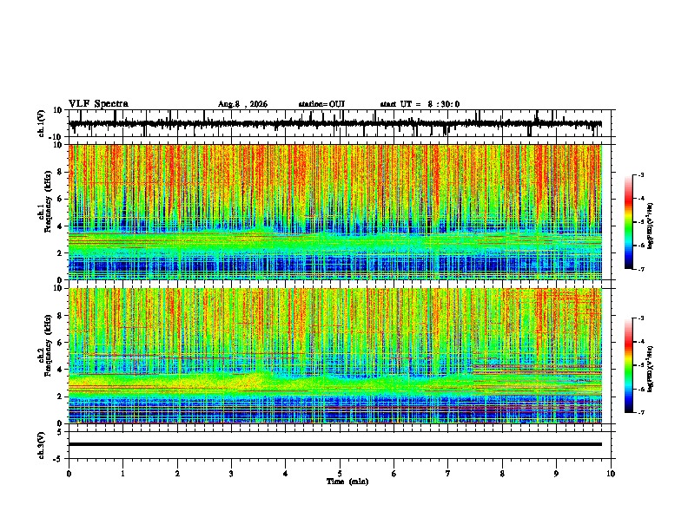Image resolution: width=688 pixels, height=531 pixels.
Task: Click the color bar beside ch.2 spectrogram
Action: pyautogui.click(x=629, y=365)
